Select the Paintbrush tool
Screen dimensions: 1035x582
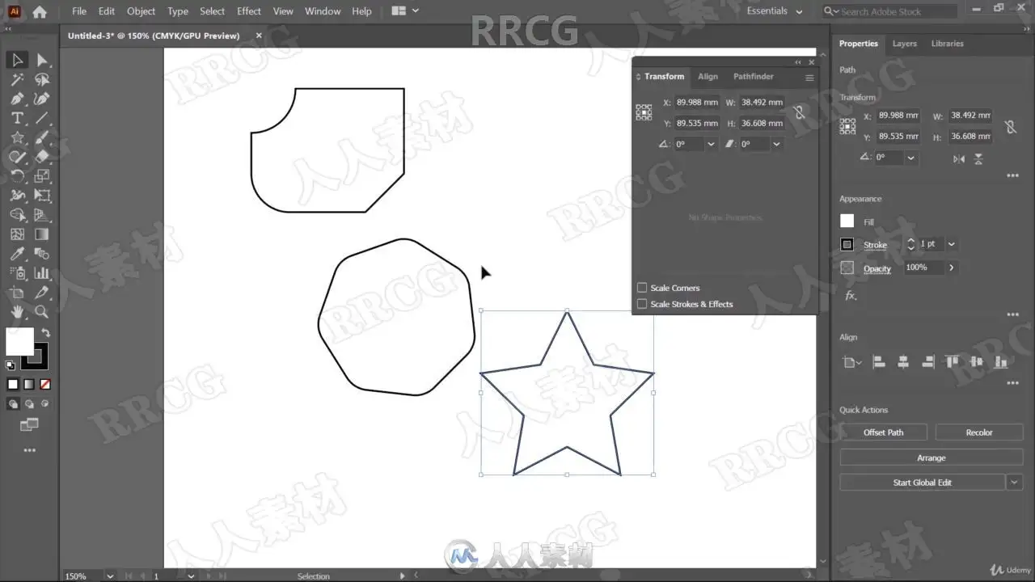click(42, 137)
